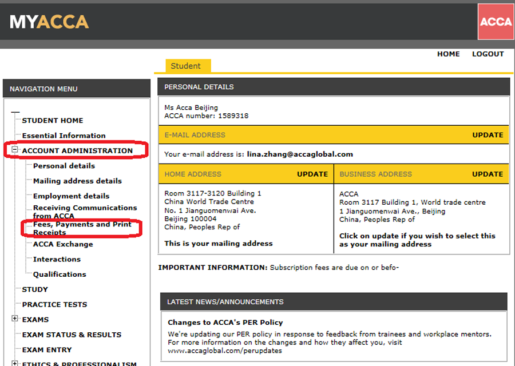Go to HOME in top navigation
The image size is (515, 366).
pyautogui.click(x=448, y=54)
